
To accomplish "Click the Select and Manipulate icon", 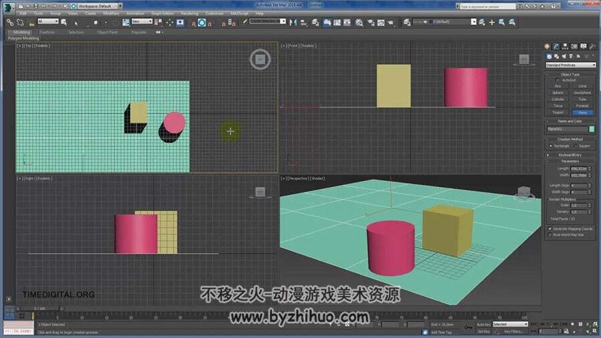I will click(x=169, y=23).
